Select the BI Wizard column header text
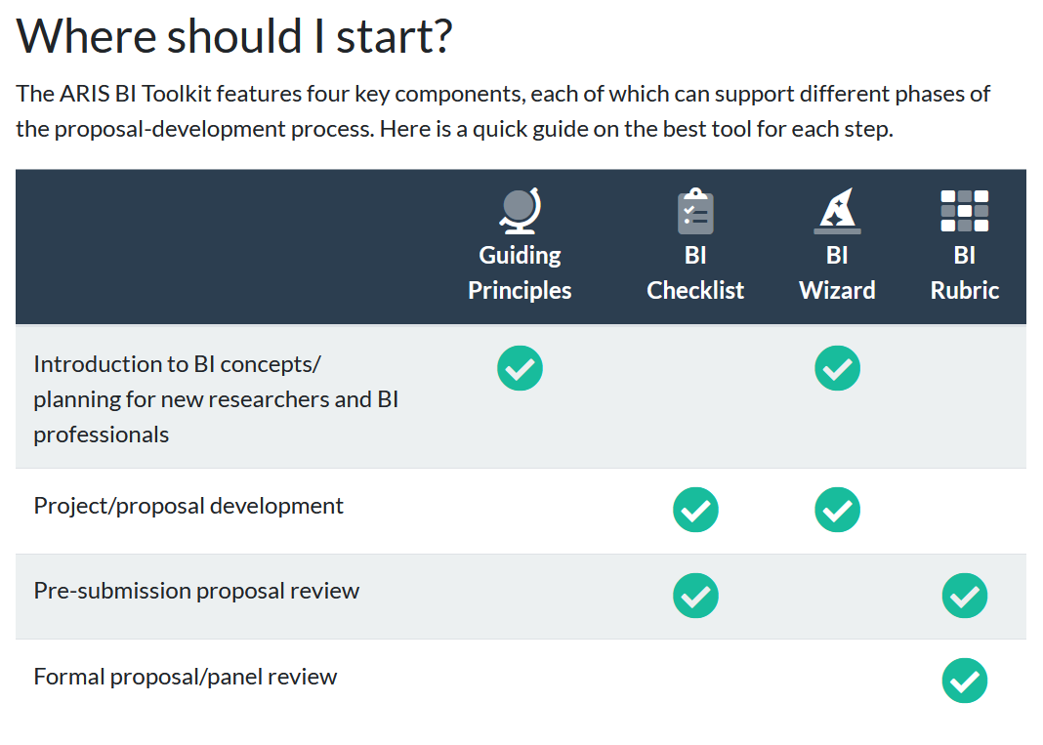Screen dimensions: 1043x745 coord(837,272)
